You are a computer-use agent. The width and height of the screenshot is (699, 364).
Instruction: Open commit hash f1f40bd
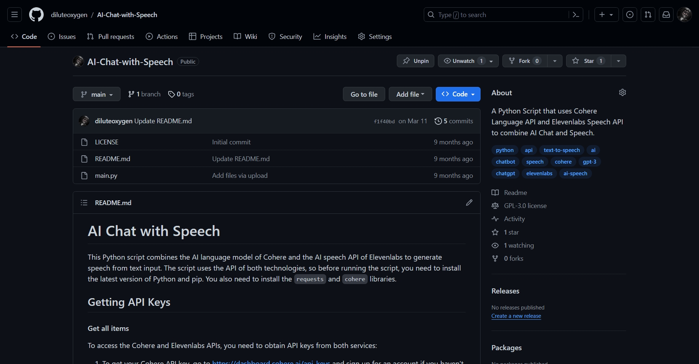[384, 121]
